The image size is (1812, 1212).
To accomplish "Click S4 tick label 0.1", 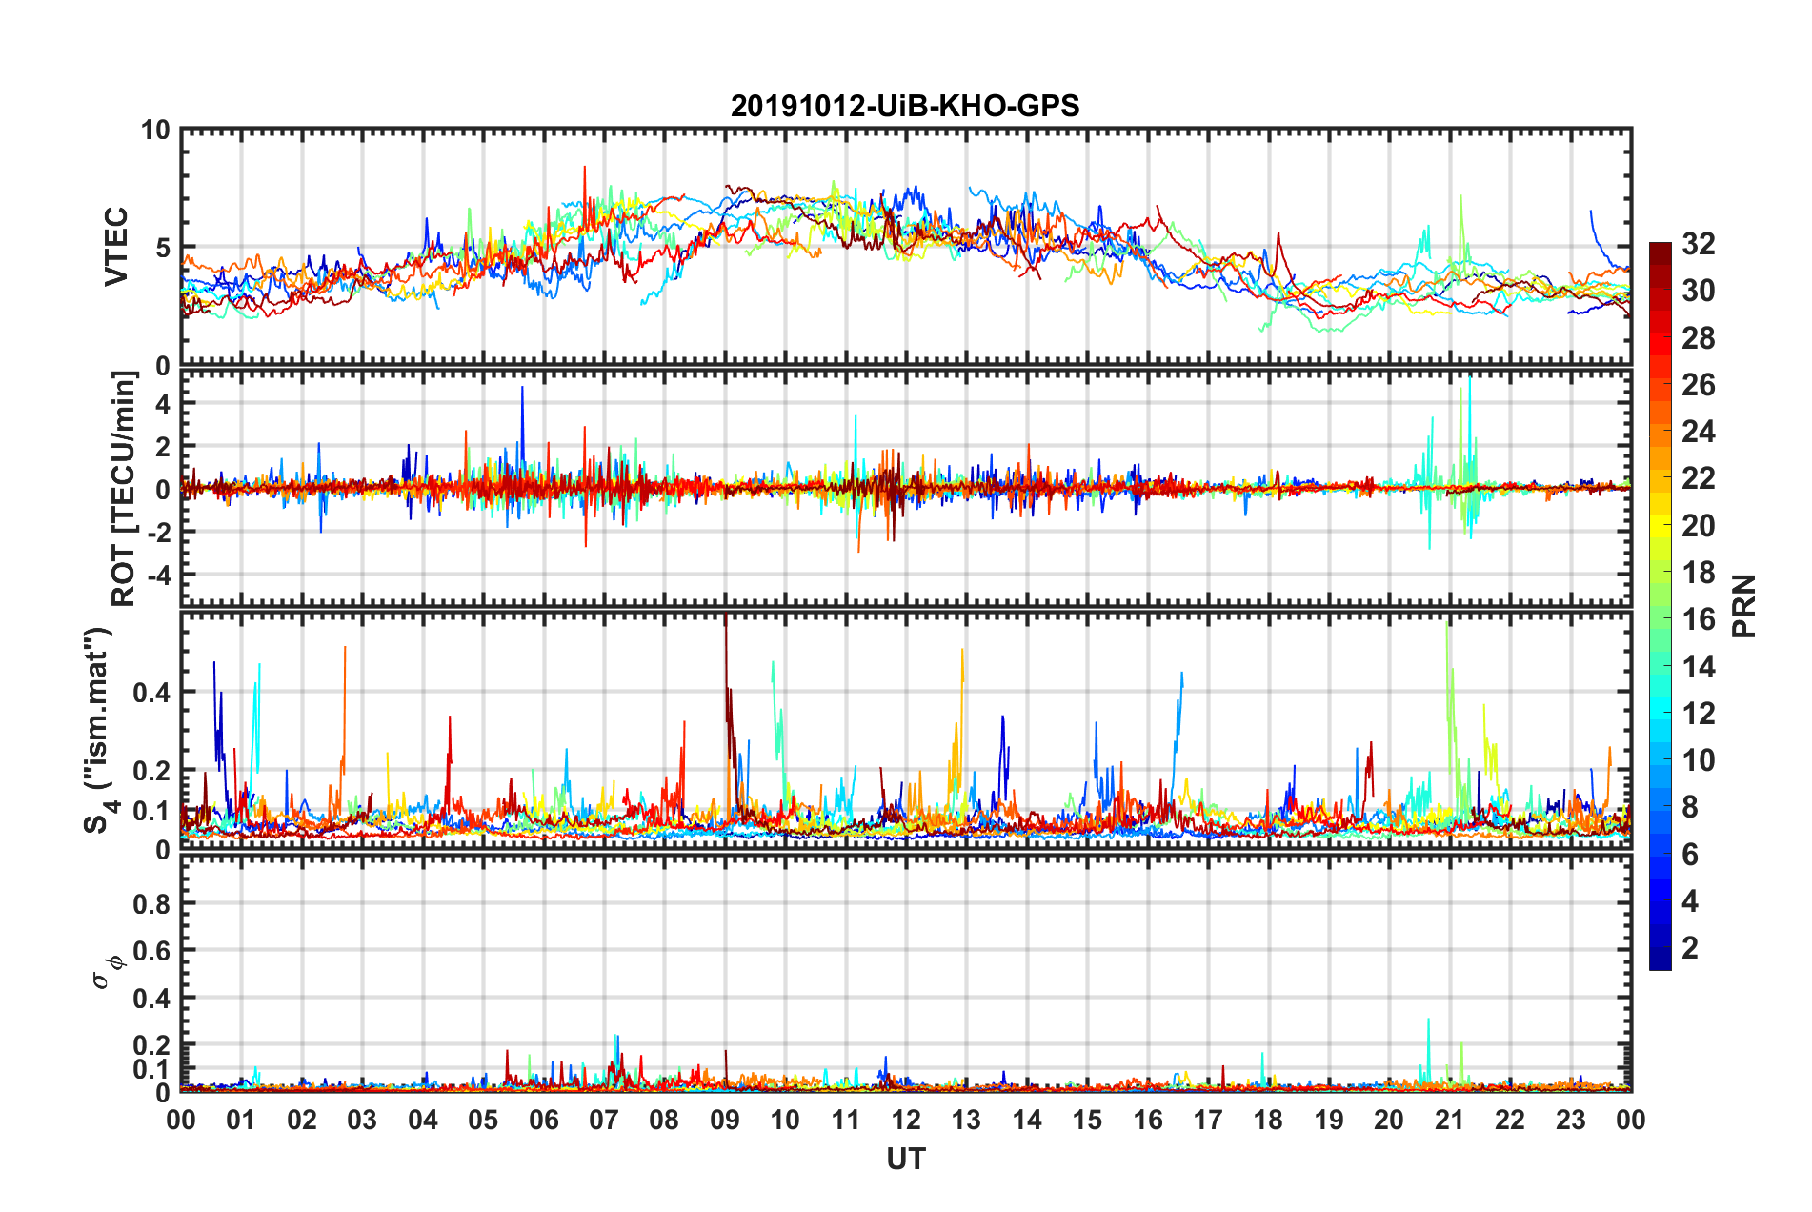I will point(152,811).
